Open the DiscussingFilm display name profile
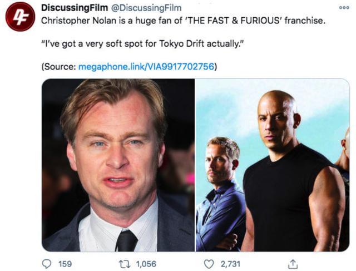The width and height of the screenshot is (356, 271). pyautogui.click(x=75, y=8)
